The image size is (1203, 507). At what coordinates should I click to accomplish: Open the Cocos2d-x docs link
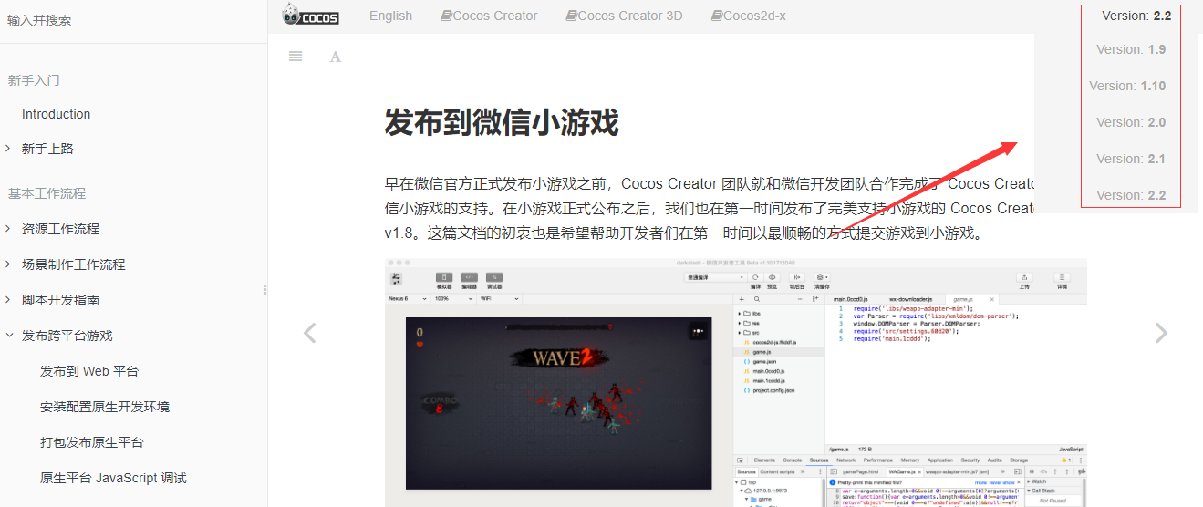[748, 16]
